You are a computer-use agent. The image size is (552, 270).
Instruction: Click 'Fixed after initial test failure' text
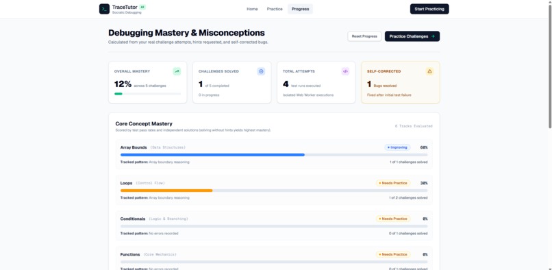click(389, 95)
